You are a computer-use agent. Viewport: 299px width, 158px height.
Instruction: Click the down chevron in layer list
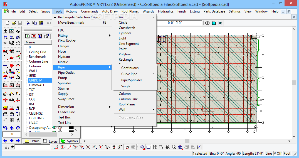[x=76, y=130]
